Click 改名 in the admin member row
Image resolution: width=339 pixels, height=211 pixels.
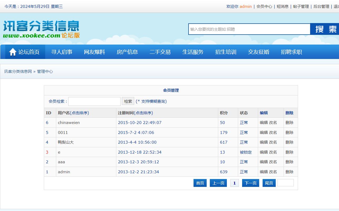(273, 172)
